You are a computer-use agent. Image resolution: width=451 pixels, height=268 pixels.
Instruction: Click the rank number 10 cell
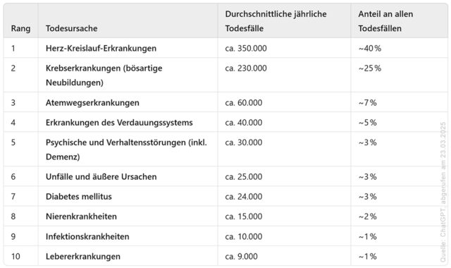coord(16,257)
